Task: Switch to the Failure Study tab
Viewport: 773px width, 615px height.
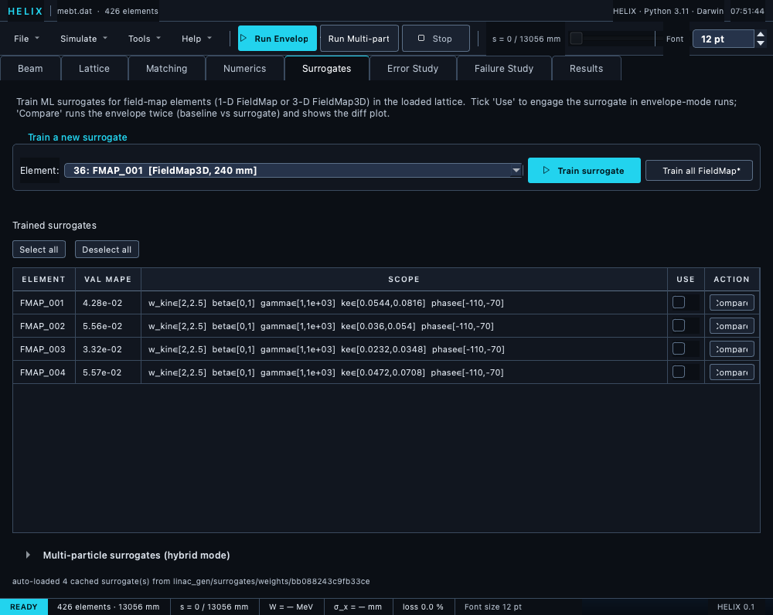Action: [504, 69]
